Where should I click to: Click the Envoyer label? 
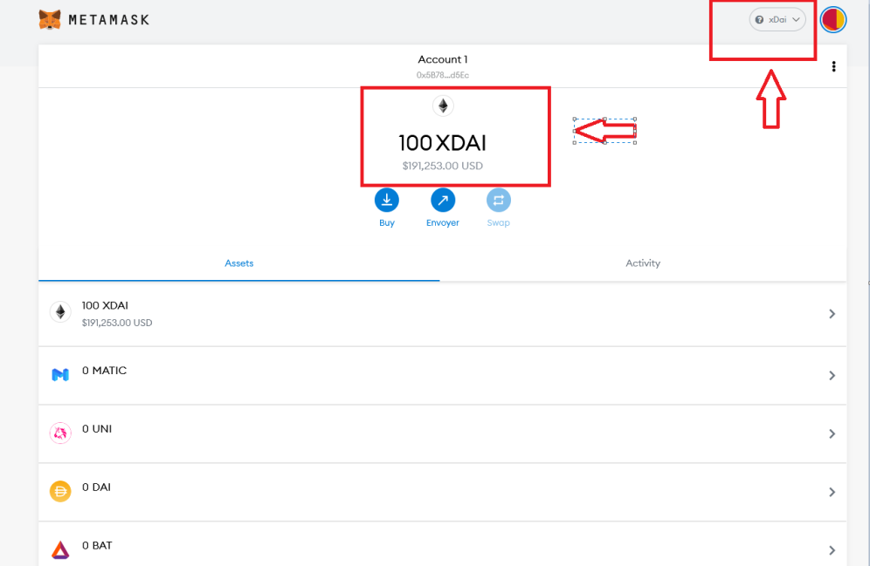443,222
